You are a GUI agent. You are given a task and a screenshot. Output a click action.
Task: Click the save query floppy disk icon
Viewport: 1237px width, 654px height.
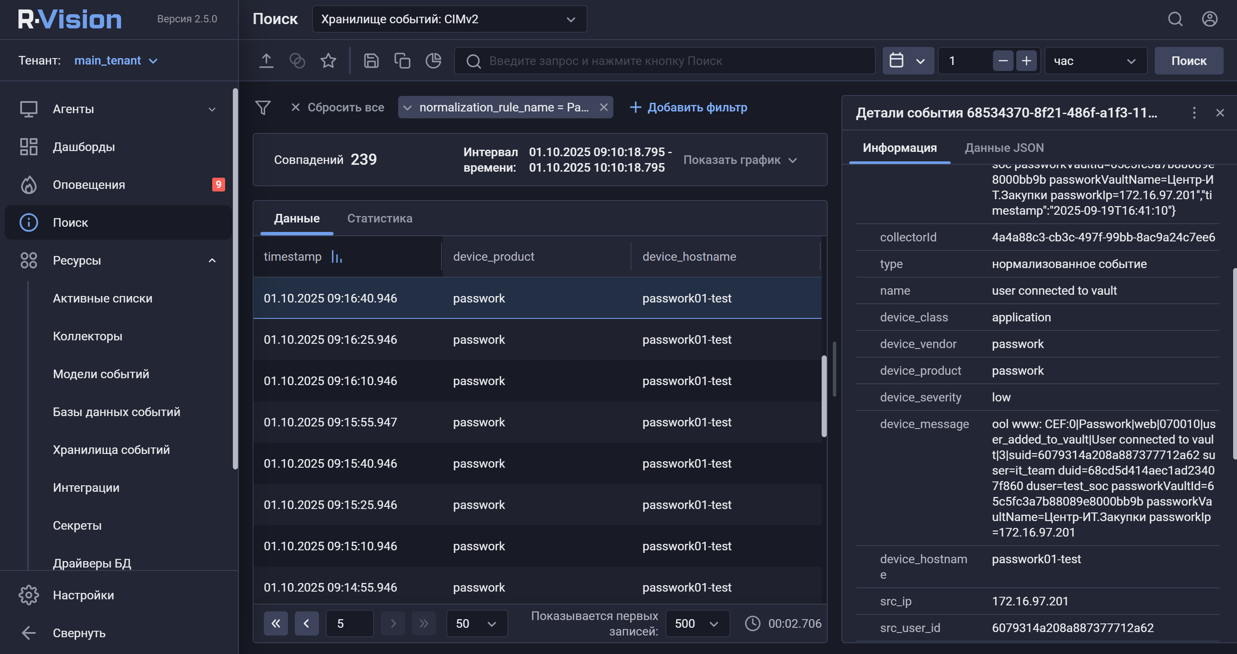pyautogui.click(x=371, y=61)
